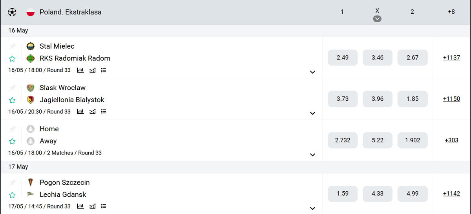Favorite the Pogon Szczecin vs Lechia match
The height and width of the screenshot is (214, 471).
tap(12, 195)
